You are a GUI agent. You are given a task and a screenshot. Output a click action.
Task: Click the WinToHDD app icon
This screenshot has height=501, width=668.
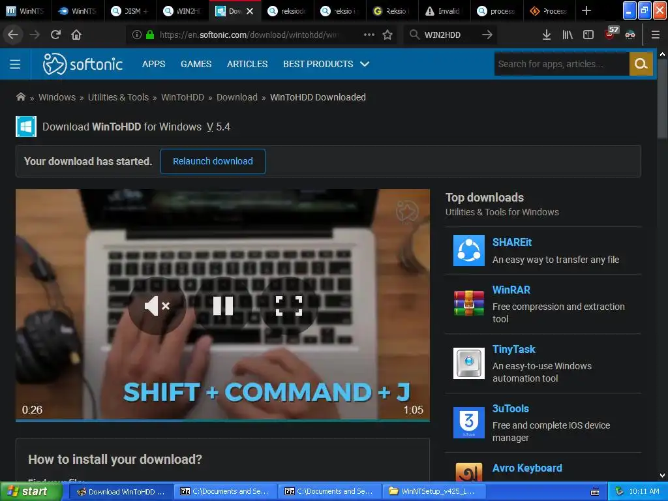pyautogui.click(x=26, y=127)
